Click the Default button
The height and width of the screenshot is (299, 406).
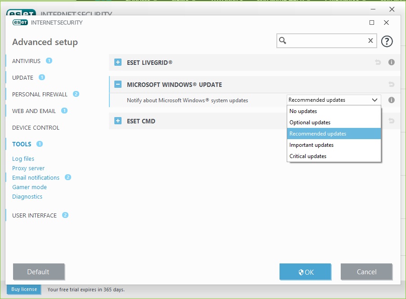click(39, 272)
